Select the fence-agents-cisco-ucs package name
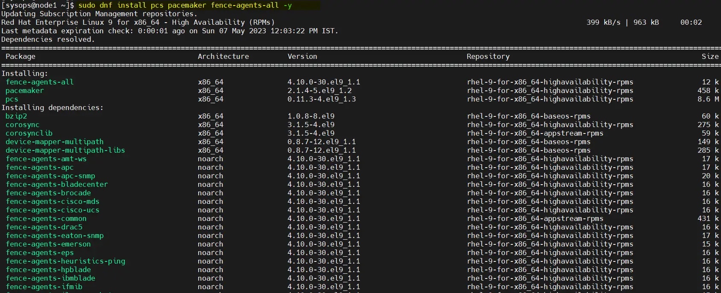The height and width of the screenshot is (293, 721). tap(52, 210)
